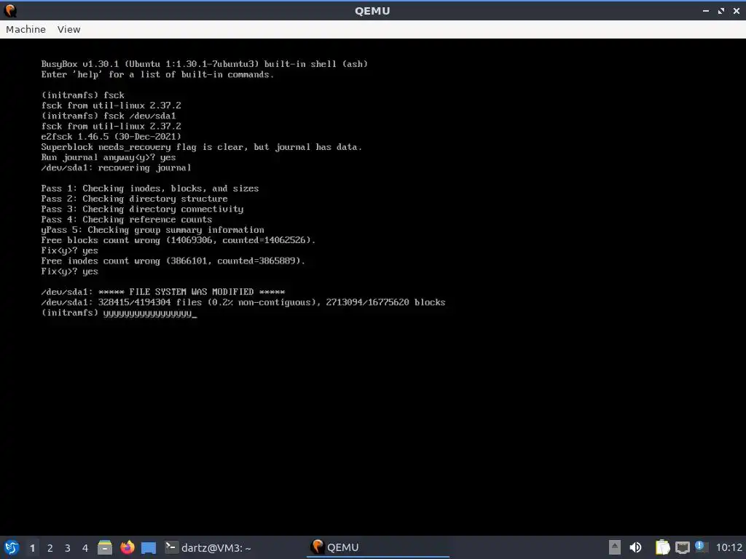Switch to workspace 2
The image size is (746, 559).
tap(50, 548)
